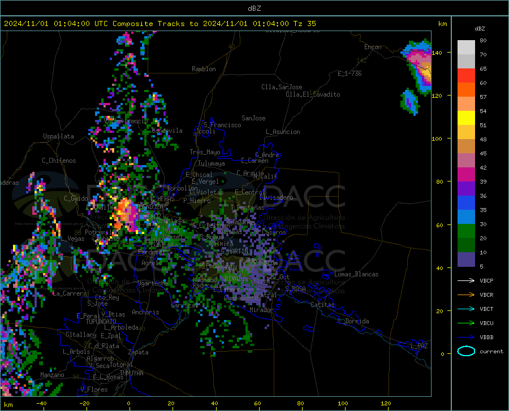Click the white VBCP arrow in the legend
This screenshot has width=509, height=411.
point(466,280)
